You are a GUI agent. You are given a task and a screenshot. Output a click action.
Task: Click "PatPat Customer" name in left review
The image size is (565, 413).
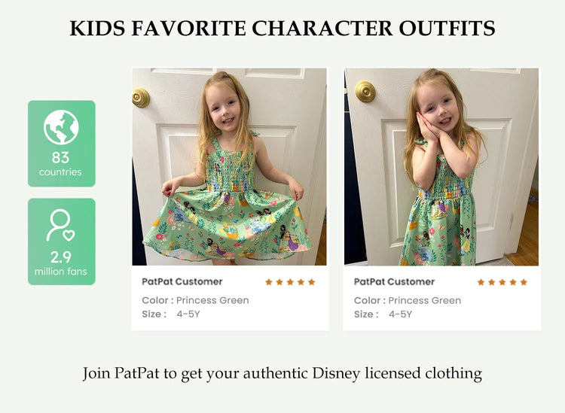[182, 282]
